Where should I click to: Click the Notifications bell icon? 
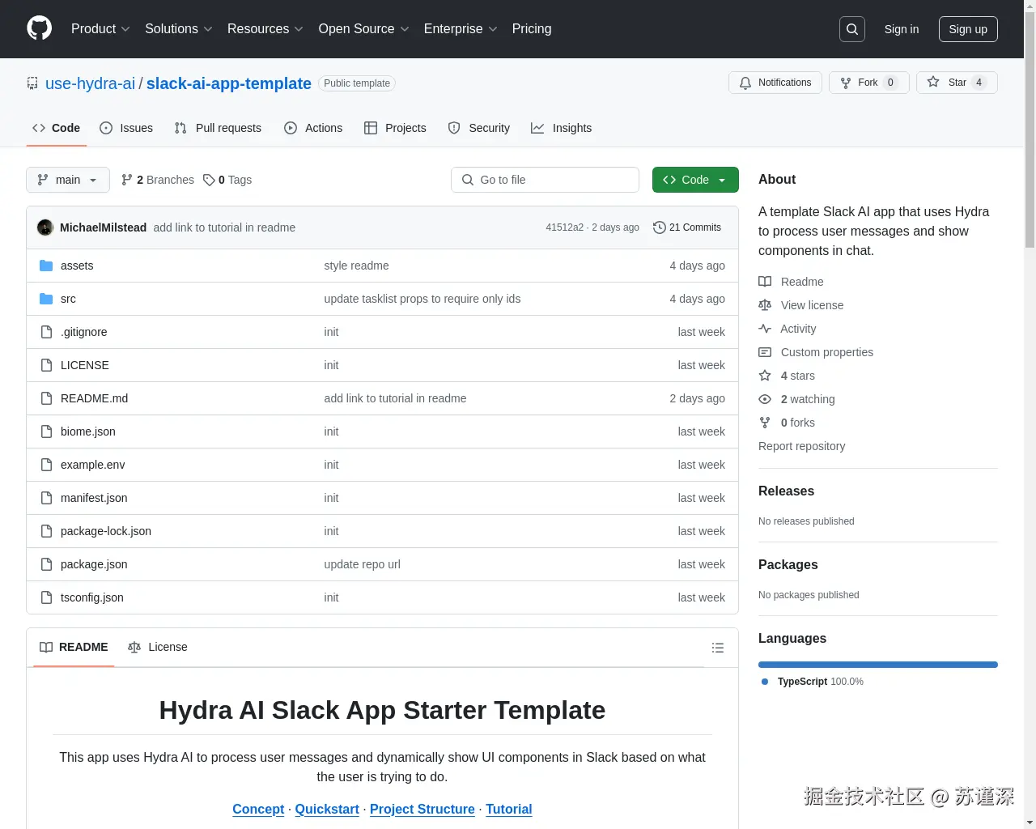click(745, 82)
